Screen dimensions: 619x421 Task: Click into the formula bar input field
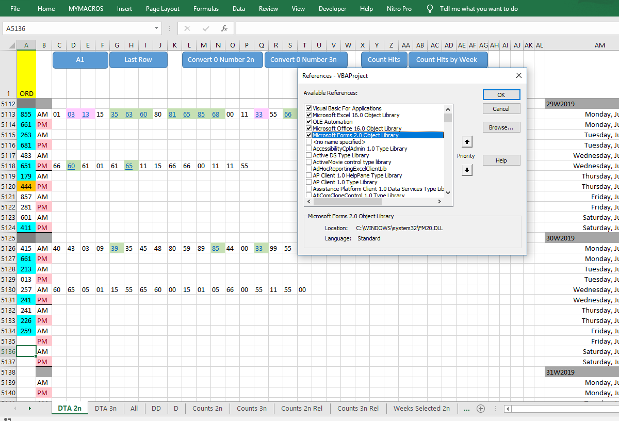pyautogui.click(x=427, y=28)
